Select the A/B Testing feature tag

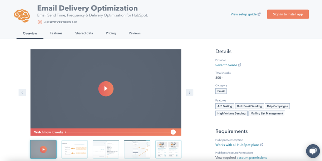tap(225, 106)
